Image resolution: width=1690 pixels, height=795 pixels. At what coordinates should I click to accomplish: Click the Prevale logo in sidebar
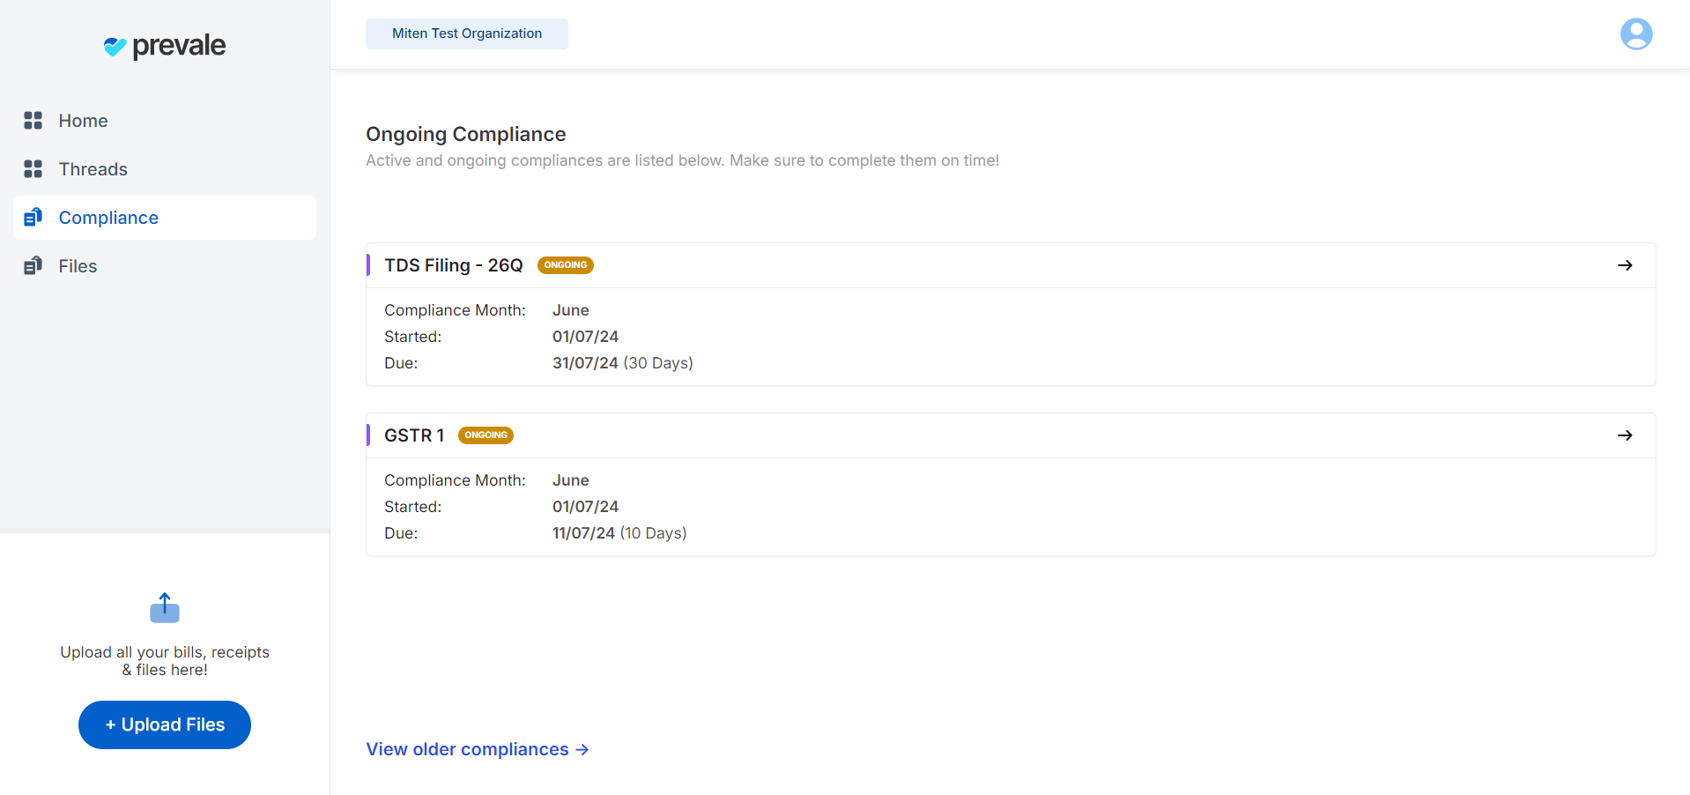pyautogui.click(x=165, y=46)
